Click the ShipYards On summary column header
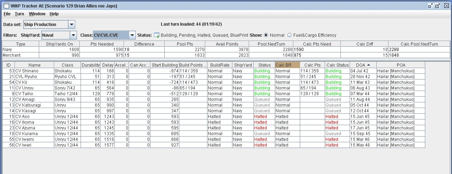The height and width of the screenshot is (174, 452). [x=60, y=44]
